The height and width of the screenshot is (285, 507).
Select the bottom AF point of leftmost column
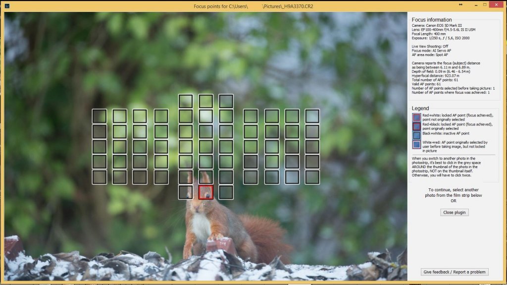100,177
